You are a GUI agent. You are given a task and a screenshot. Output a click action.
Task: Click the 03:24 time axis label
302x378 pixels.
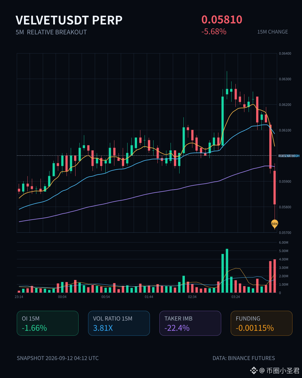235,297
